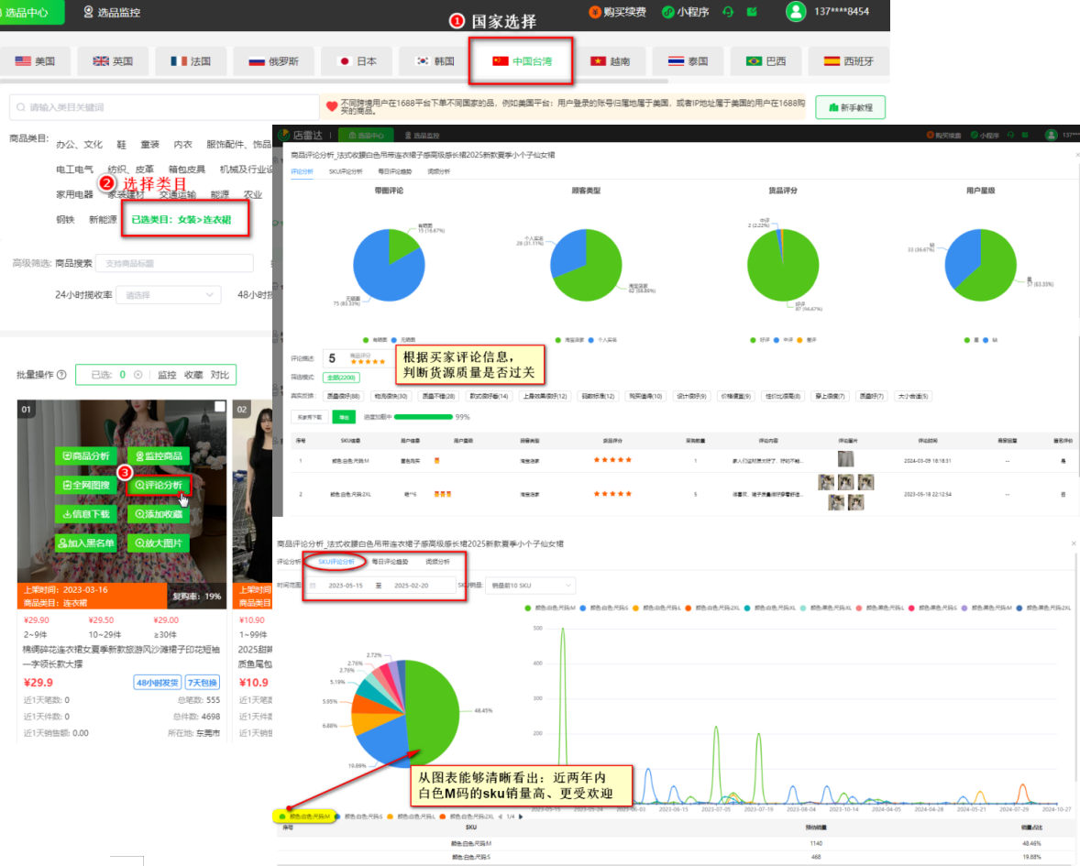Toggle the 款式很好看(14) feedback tag
This screenshot has height=866, width=1080.
tap(489, 397)
